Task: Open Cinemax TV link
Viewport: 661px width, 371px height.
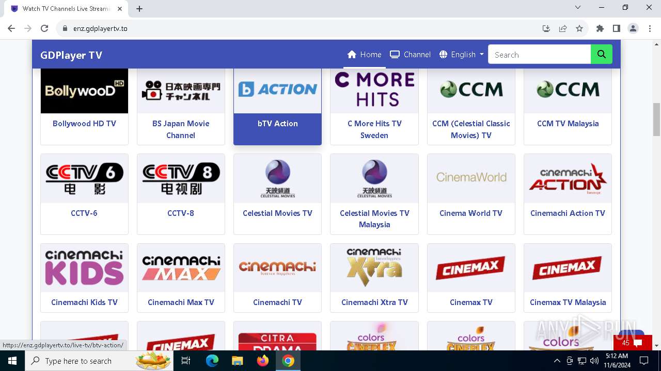Action: (x=471, y=302)
